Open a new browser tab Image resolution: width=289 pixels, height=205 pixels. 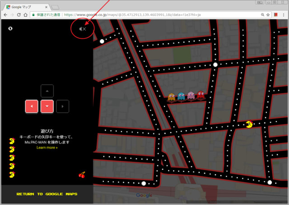(x=55, y=7)
